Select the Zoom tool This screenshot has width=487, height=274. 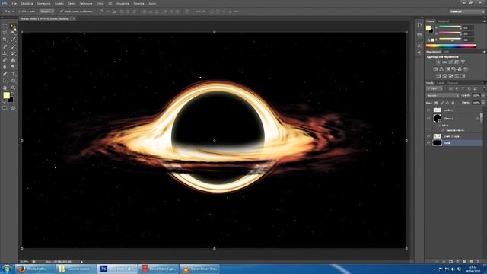14,88
